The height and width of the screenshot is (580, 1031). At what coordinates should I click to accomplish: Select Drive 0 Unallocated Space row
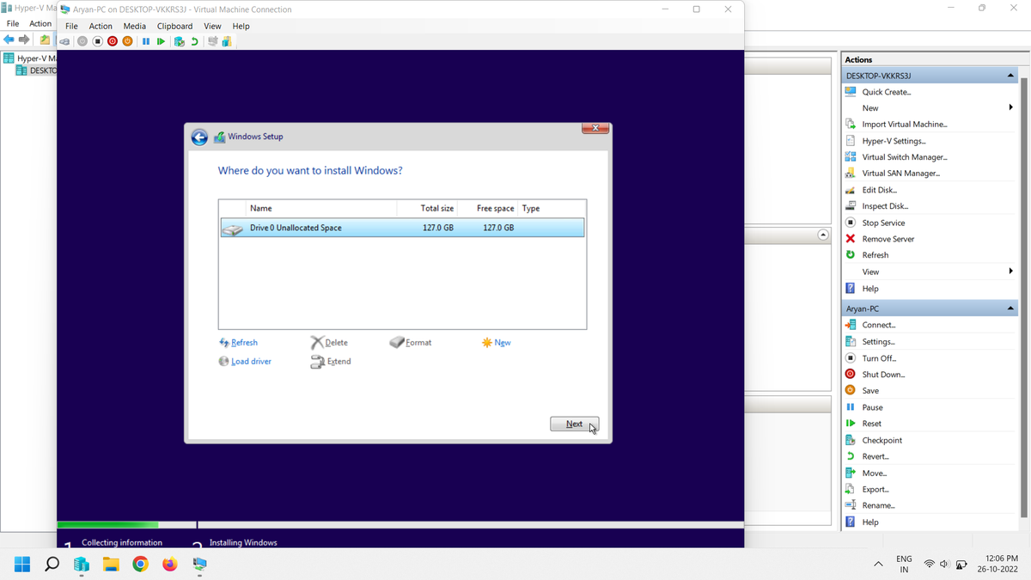402,228
